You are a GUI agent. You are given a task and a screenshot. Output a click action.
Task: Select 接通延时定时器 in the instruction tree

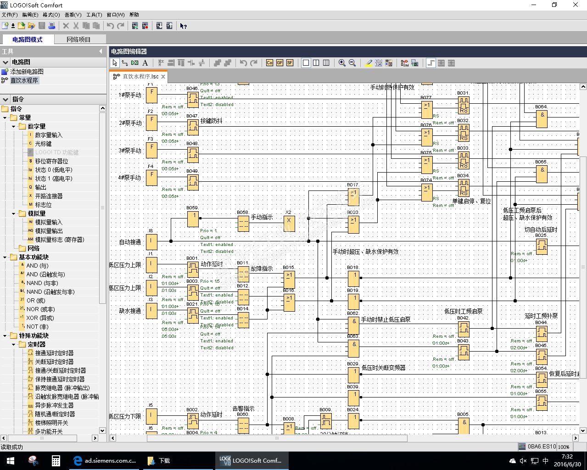[54, 353]
